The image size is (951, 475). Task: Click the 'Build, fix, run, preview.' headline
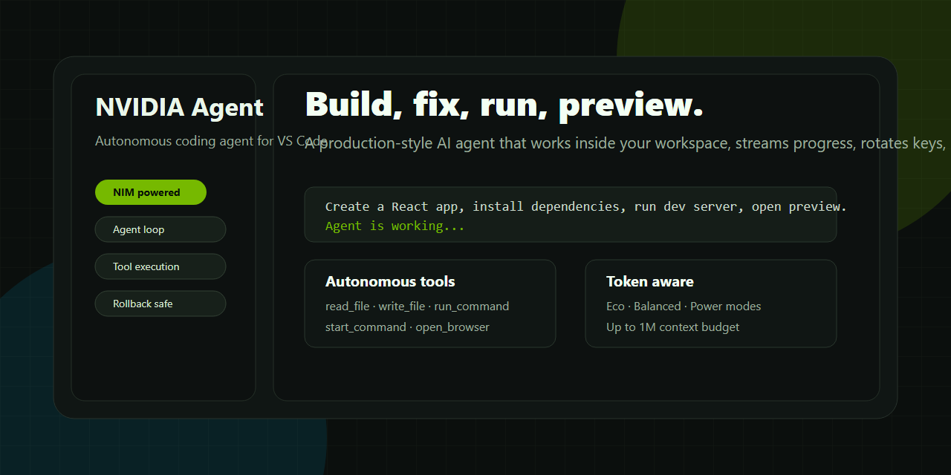[x=504, y=105]
